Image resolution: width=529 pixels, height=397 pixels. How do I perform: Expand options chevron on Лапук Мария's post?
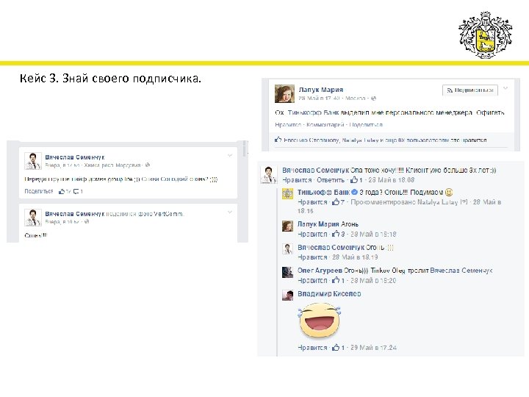pos(505,88)
